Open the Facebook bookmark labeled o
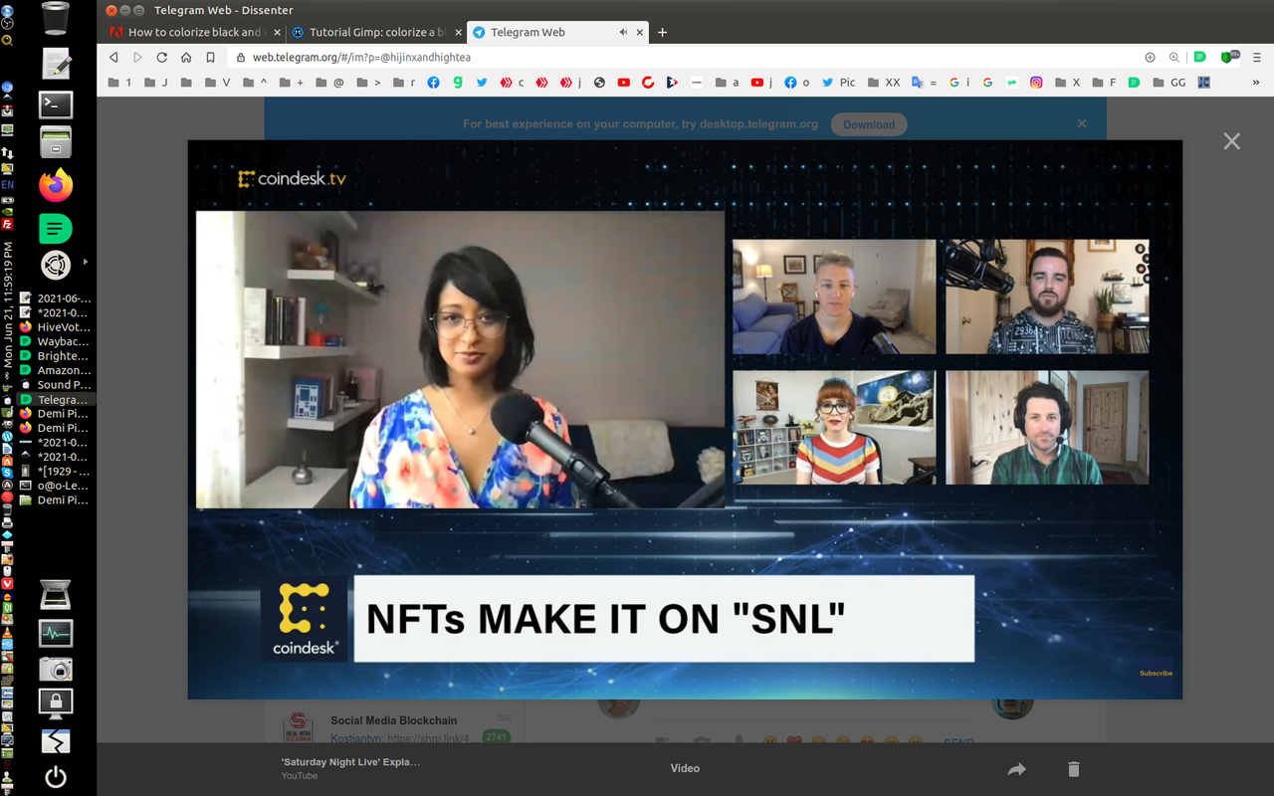Viewport: 1274px width, 796px height. click(x=797, y=83)
